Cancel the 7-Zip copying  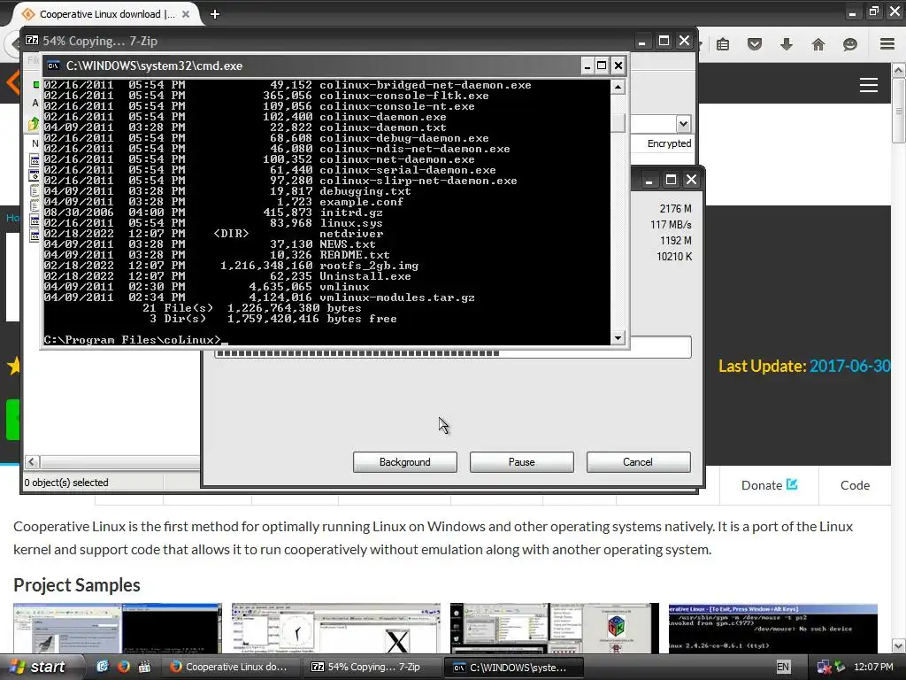[x=638, y=462]
